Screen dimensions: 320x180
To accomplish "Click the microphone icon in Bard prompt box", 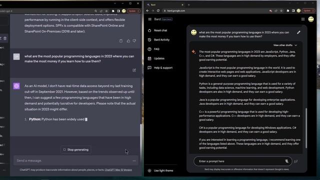I will [x=286, y=161].
